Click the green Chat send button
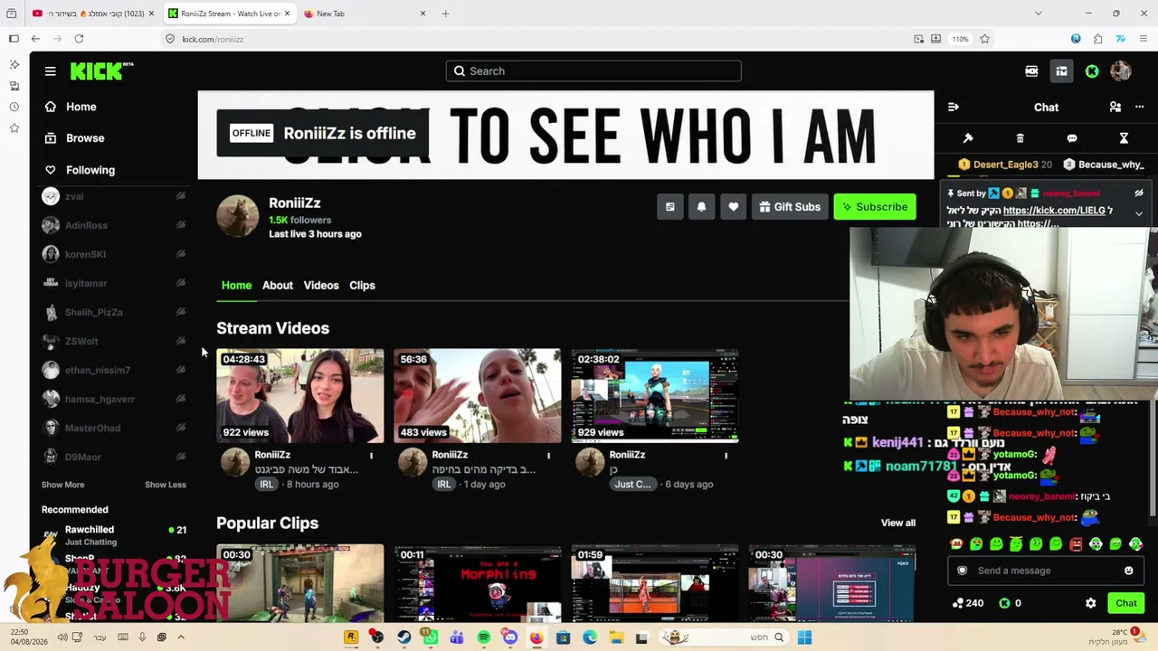 click(1126, 603)
